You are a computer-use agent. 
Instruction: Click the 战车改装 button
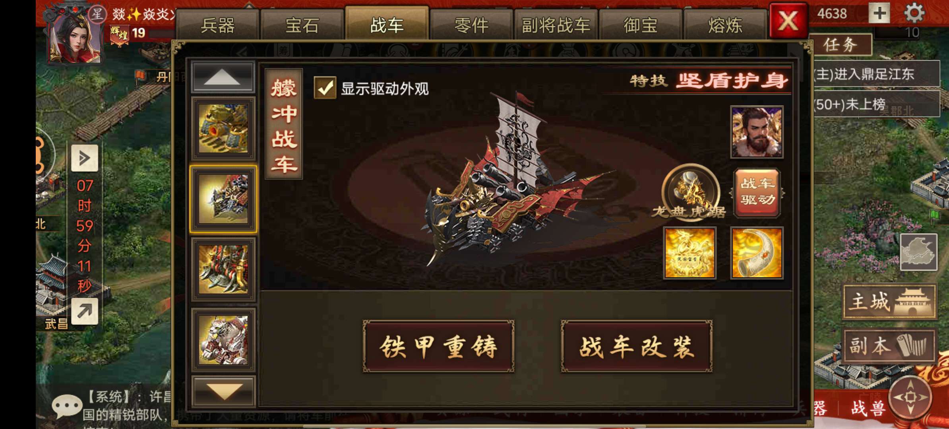(636, 346)
